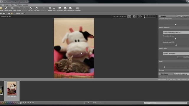
Task: Open bottom-right processes status dropdown
Action: tap(165, 103)
